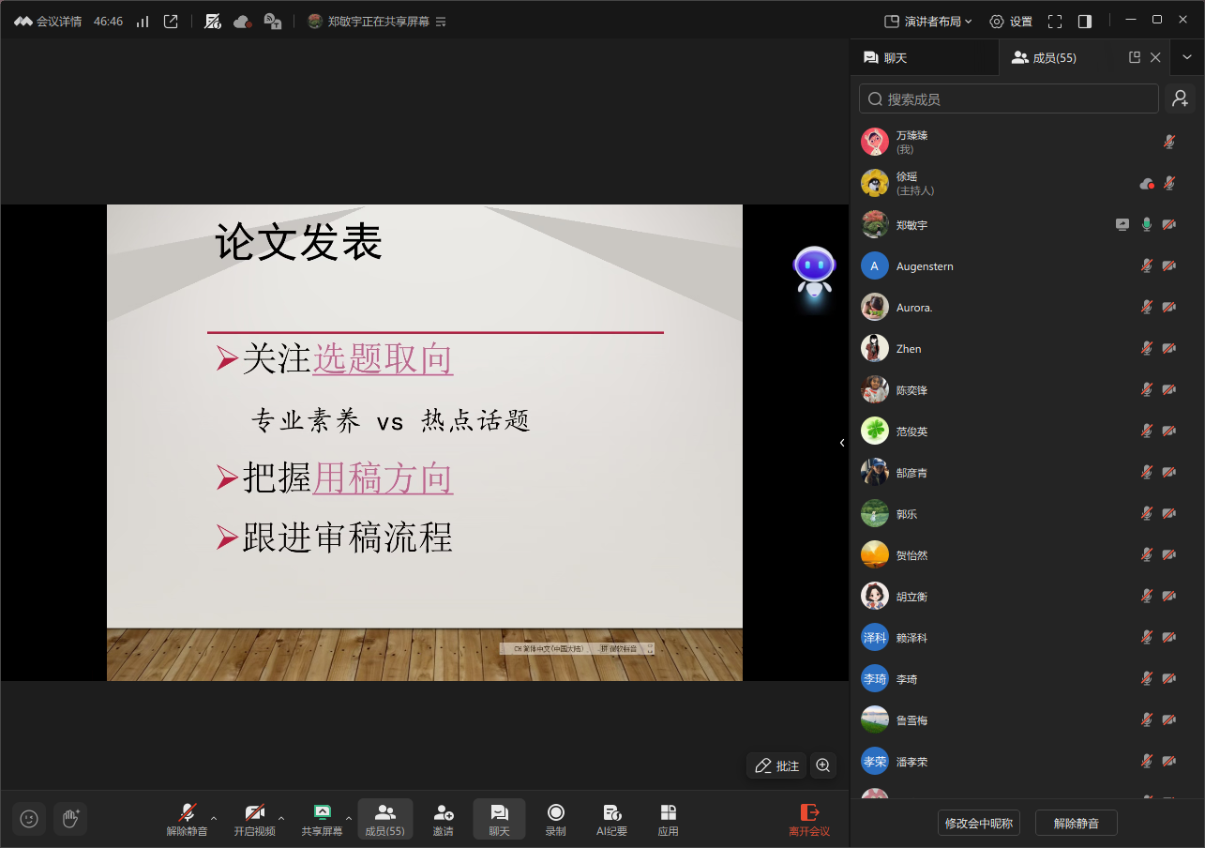The width and height of the screenshot is (1205, 848).
Task: Click the raise hand icon
Action: pyautogui.click(x=70, y=819)
